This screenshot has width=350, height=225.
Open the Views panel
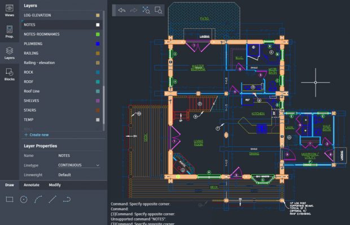pyautogui.click(x=10, y=11)
